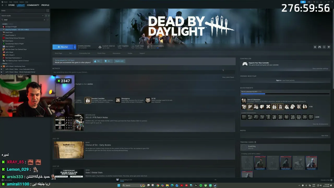Open the Community Hub link
Screen dimensions: 334x188
tap(85, 53)
